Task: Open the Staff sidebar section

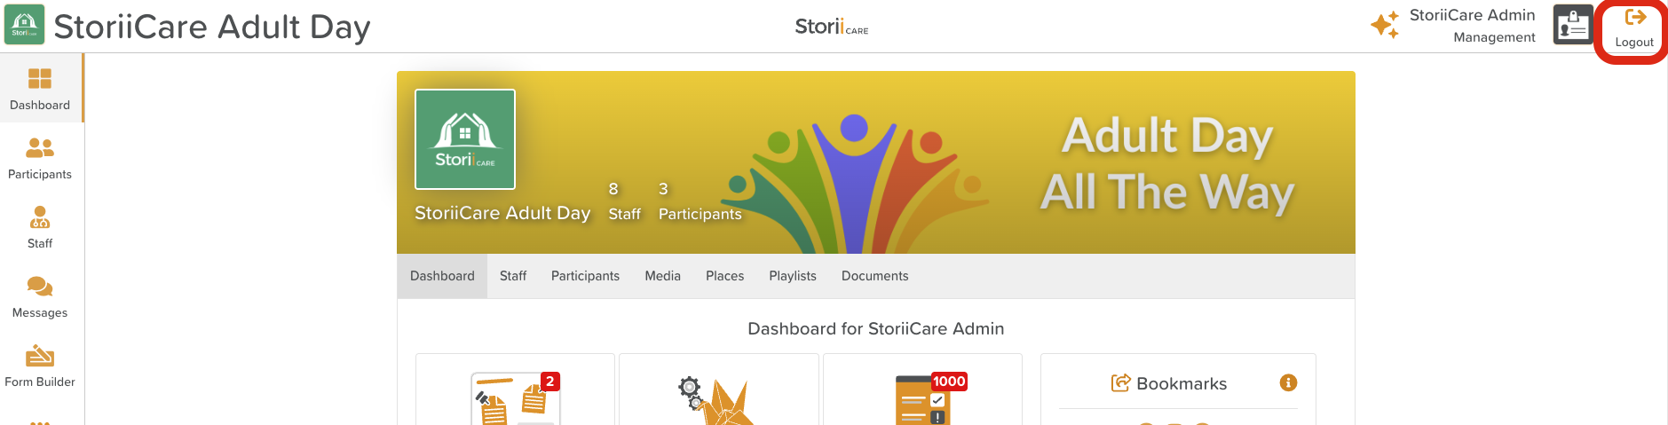Action: pos(40,227)
